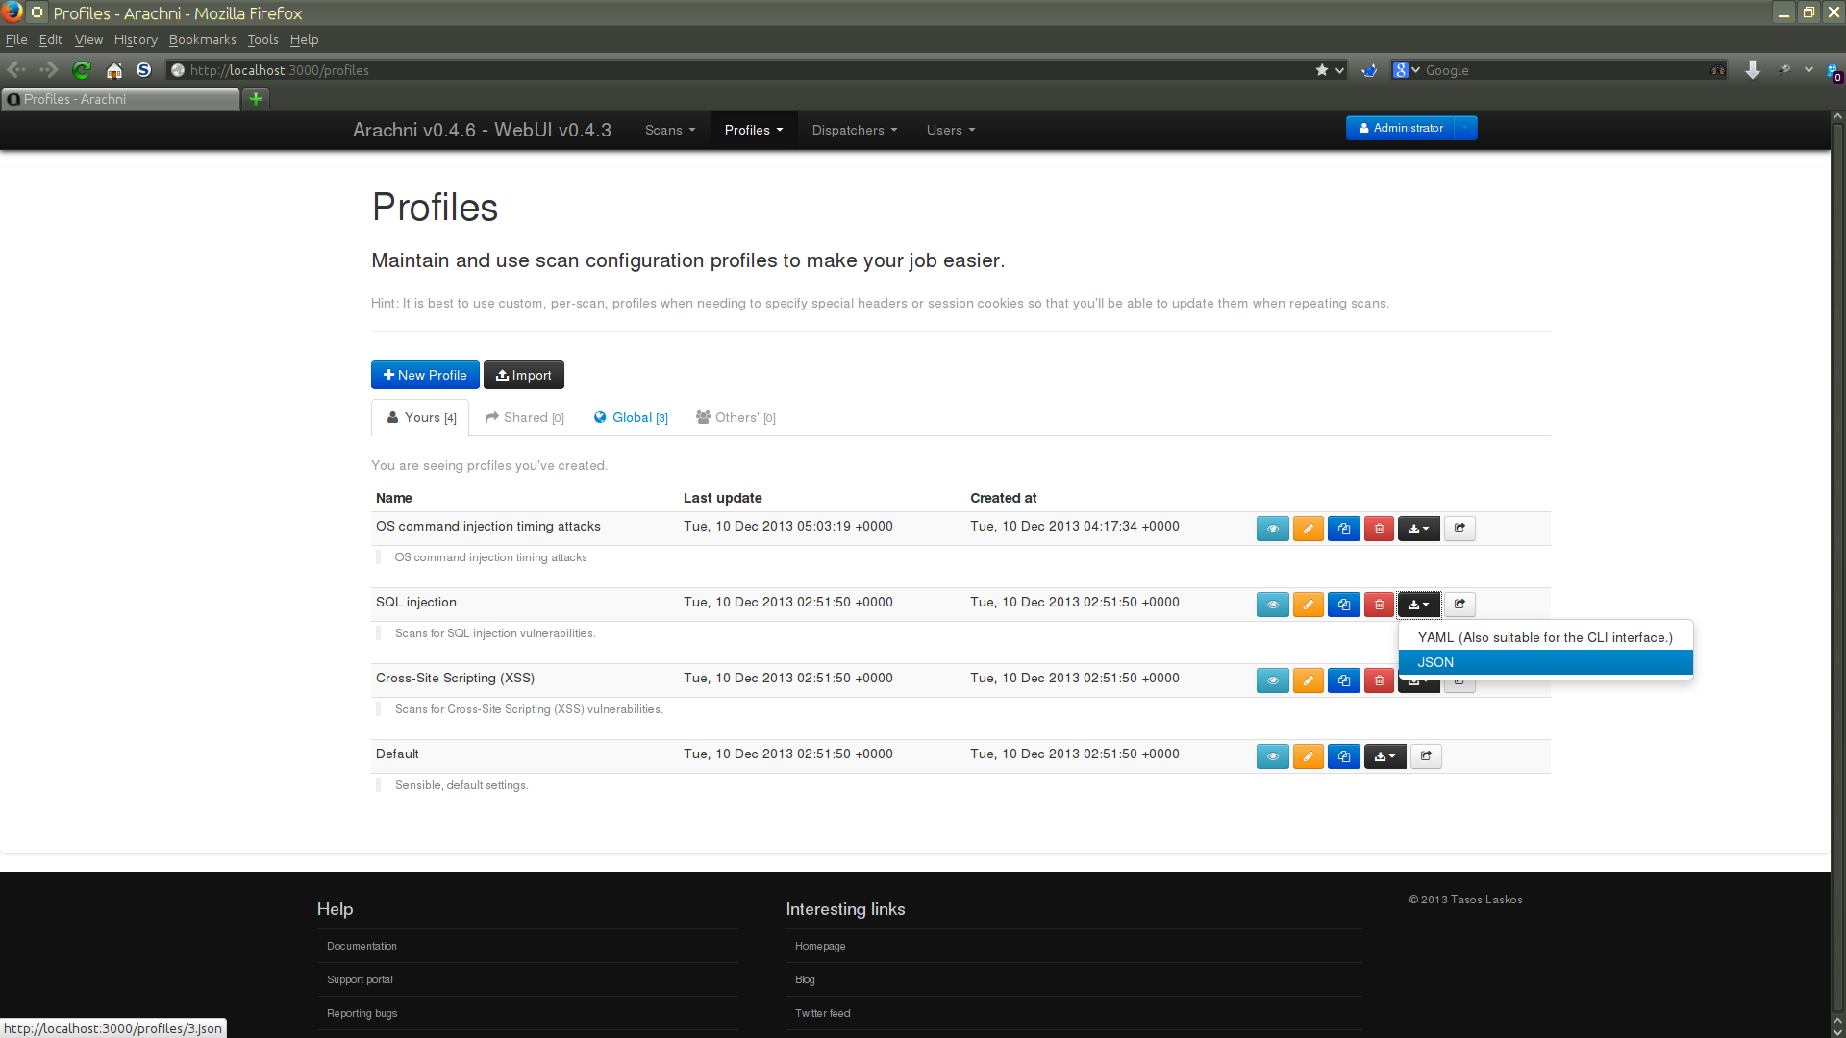Open the Documentation link in footer
The height and width of the screenshot is (1038, 1846).
[x=362, y=946]
